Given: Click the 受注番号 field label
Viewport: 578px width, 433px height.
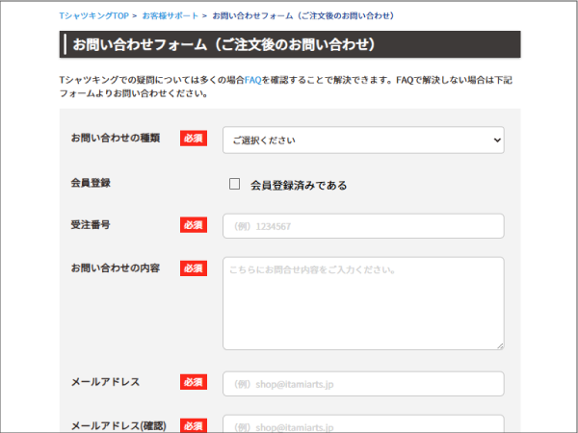Looking at the screenshot, I should pos(91,225).
